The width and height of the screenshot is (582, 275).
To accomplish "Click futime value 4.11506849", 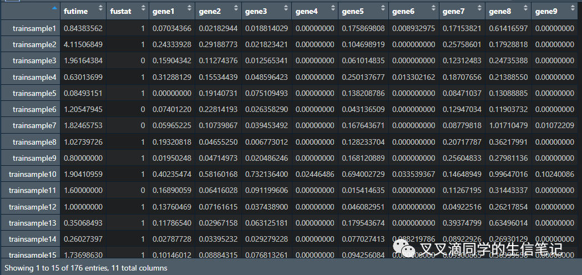I will (83, 45).
